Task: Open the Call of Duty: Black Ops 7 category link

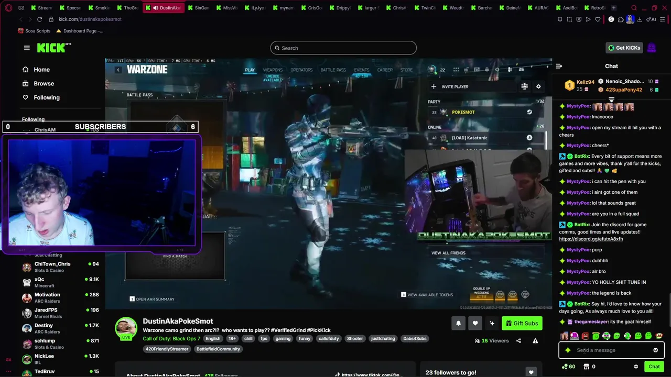Action: (x=171, y=339)
